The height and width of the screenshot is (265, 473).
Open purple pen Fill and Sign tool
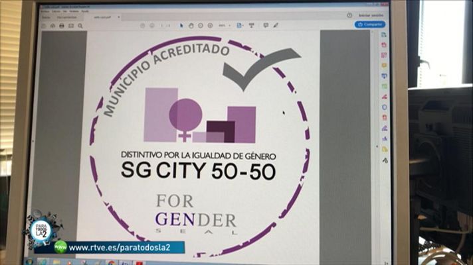click(385, 129)
